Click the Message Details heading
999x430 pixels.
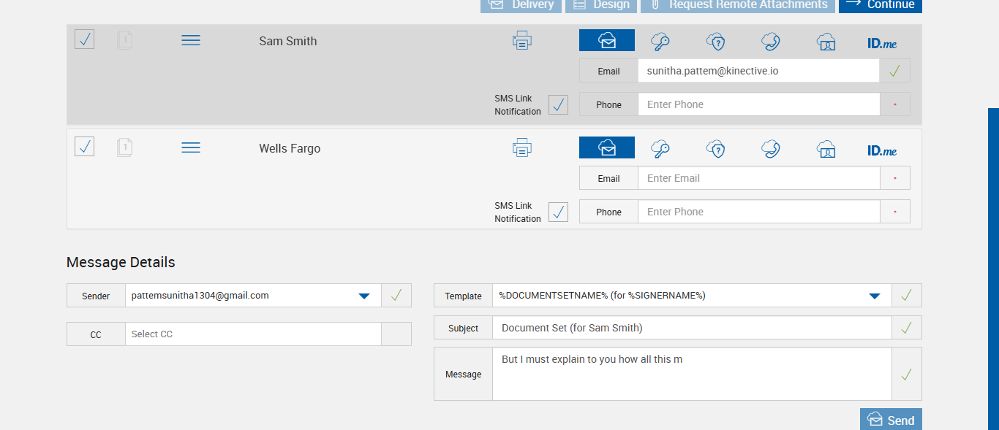click(121, 262)
